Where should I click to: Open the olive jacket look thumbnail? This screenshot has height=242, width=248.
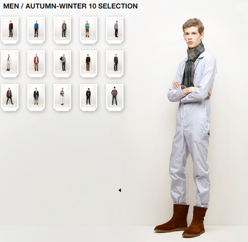tap(63, 30)
